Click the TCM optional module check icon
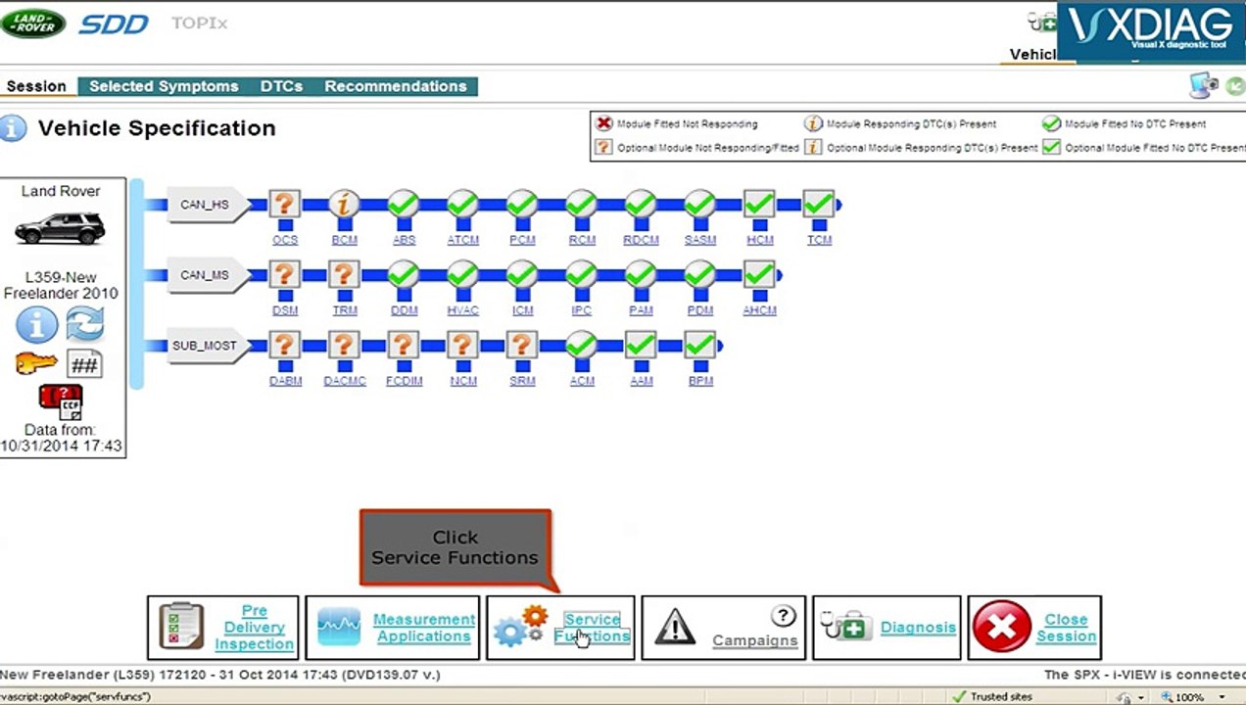The width and height of the screenshot is (1246, 705). 818,205
